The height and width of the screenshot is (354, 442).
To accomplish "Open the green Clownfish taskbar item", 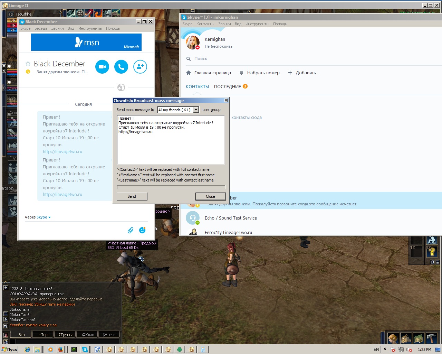I will click(180, 350).
